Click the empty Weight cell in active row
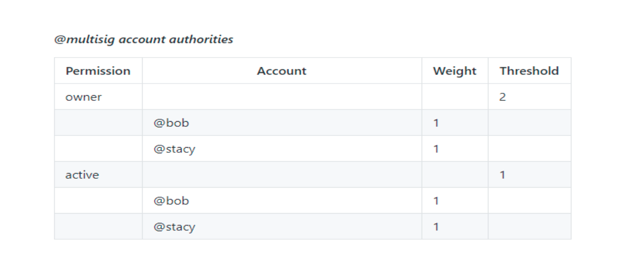631x265 pixels. (455, 174)
